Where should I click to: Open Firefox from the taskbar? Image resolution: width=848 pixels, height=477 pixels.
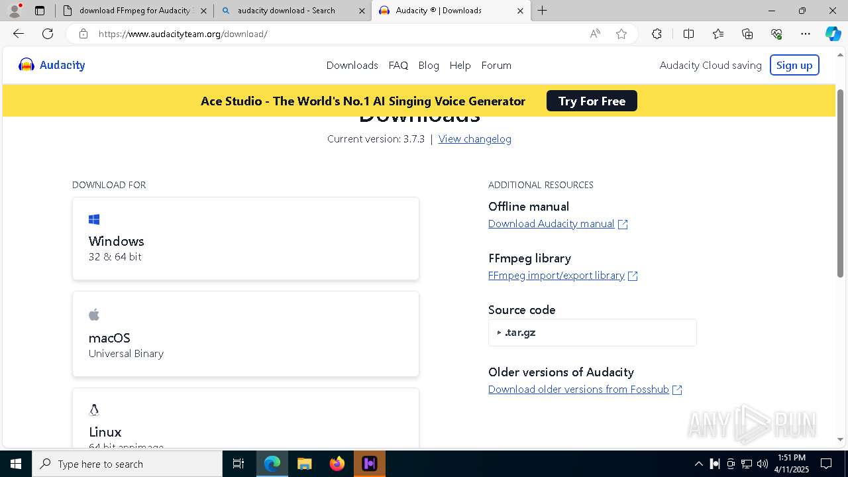(x=337, y=464)
